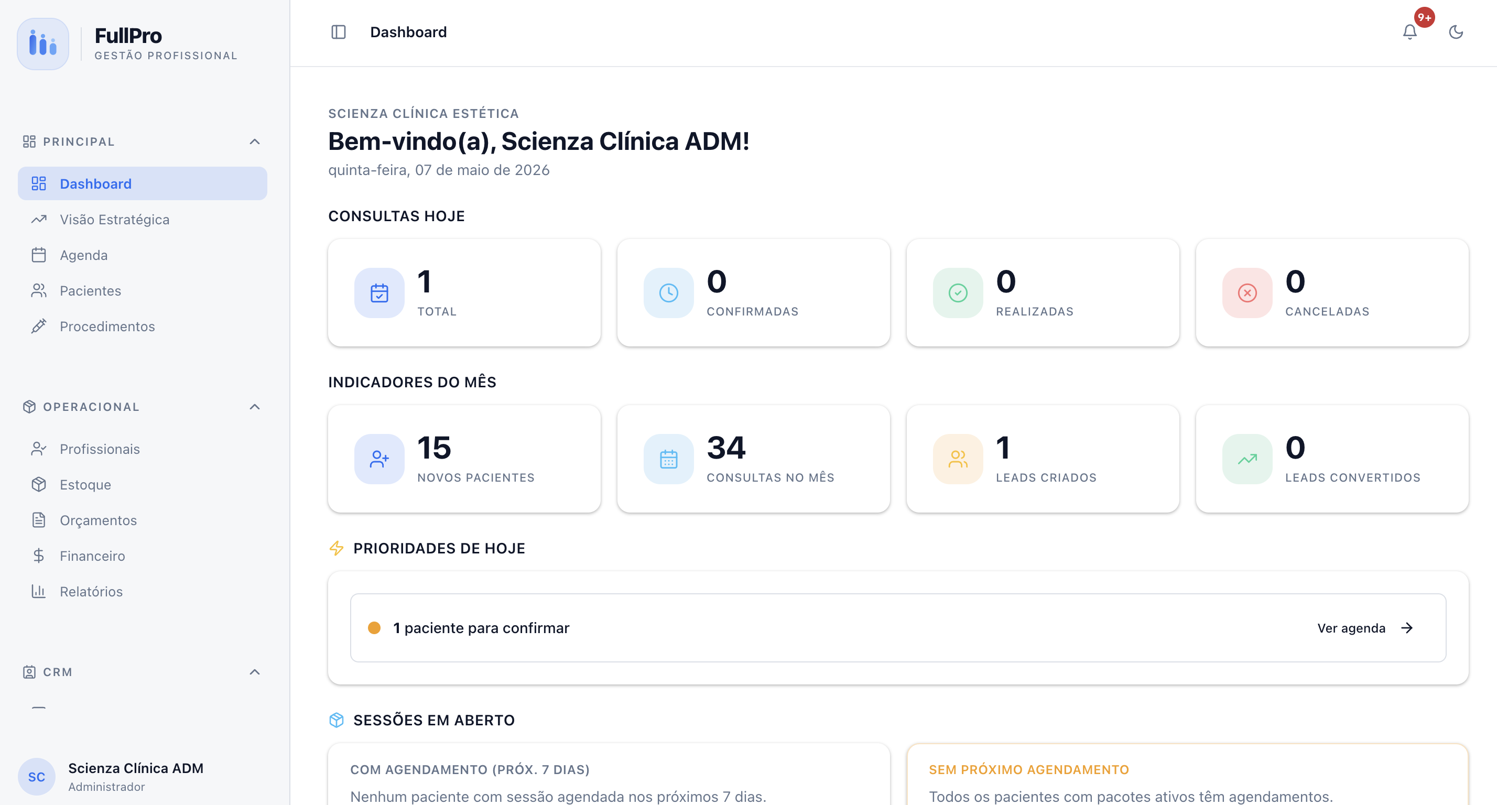
Task: Click the Prioridades de Hoje lightning icon
Action: (x=337, y=548)
